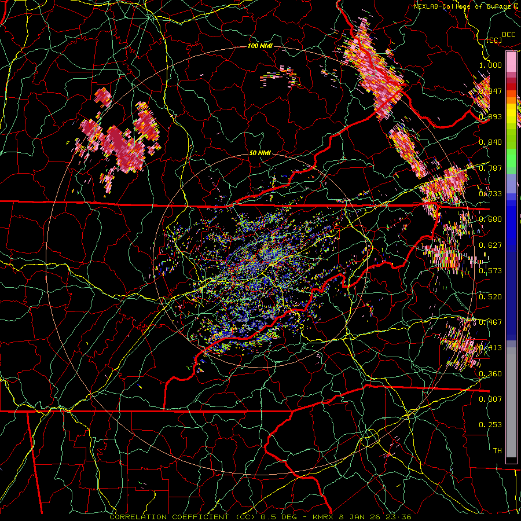Image resolution: width=521 pixels, height=521 pixels.
Task: Click the 0.520 scale label
Action: coord(490,297)
